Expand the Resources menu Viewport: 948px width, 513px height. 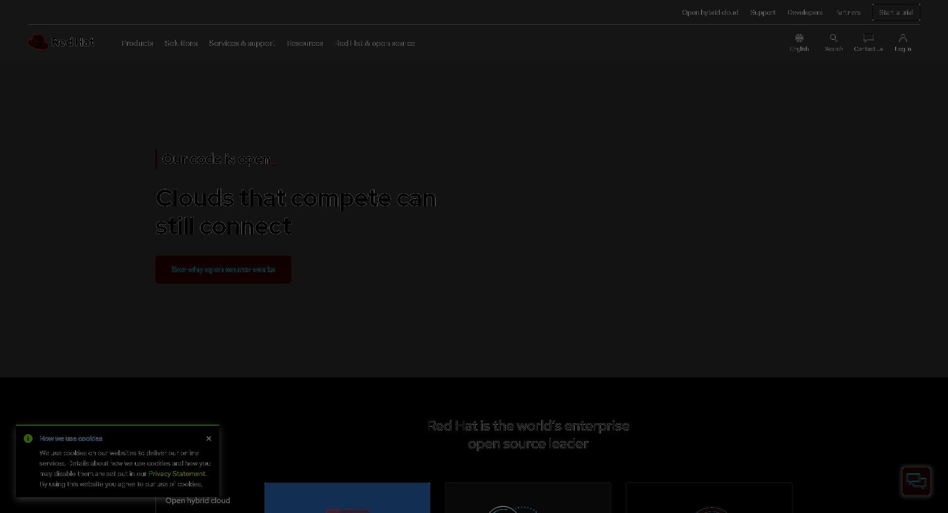pos(305,43)
